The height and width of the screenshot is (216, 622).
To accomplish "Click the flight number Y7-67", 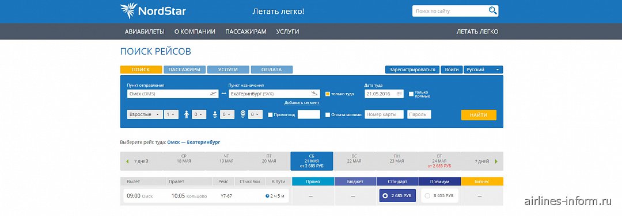I will point(226,196).
